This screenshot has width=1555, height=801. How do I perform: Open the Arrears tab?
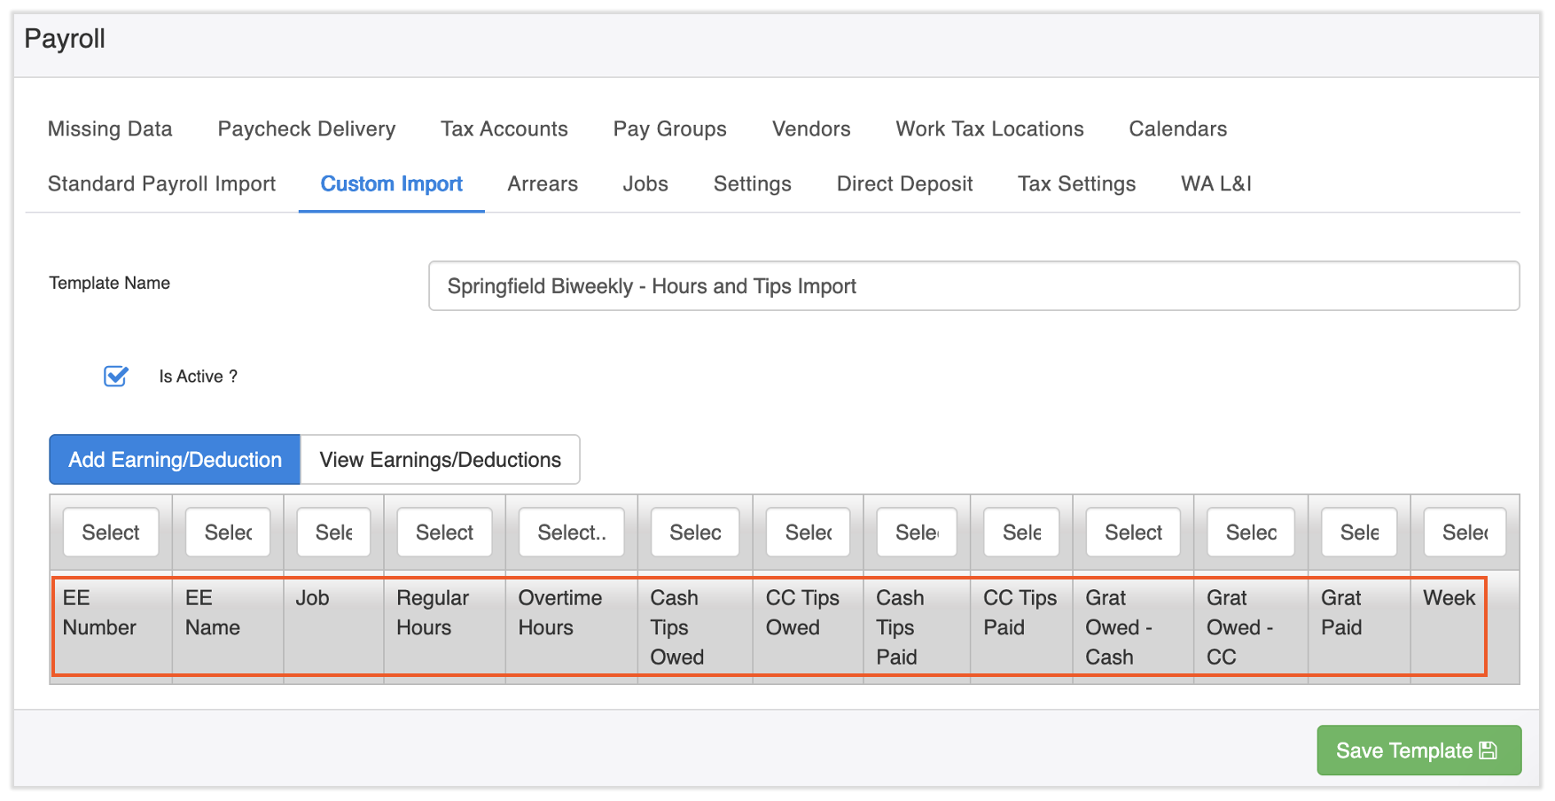(543, 184)
